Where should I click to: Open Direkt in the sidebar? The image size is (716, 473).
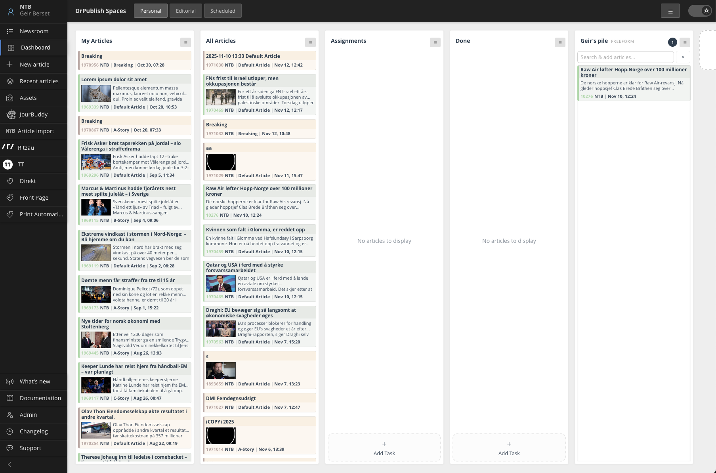pos(28,181)
